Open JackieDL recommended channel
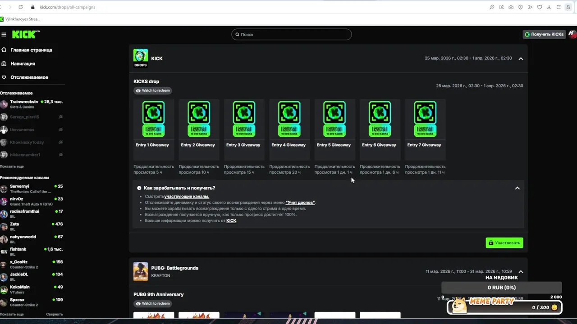The width and height of the screenshot is (577, 324). 32,277
